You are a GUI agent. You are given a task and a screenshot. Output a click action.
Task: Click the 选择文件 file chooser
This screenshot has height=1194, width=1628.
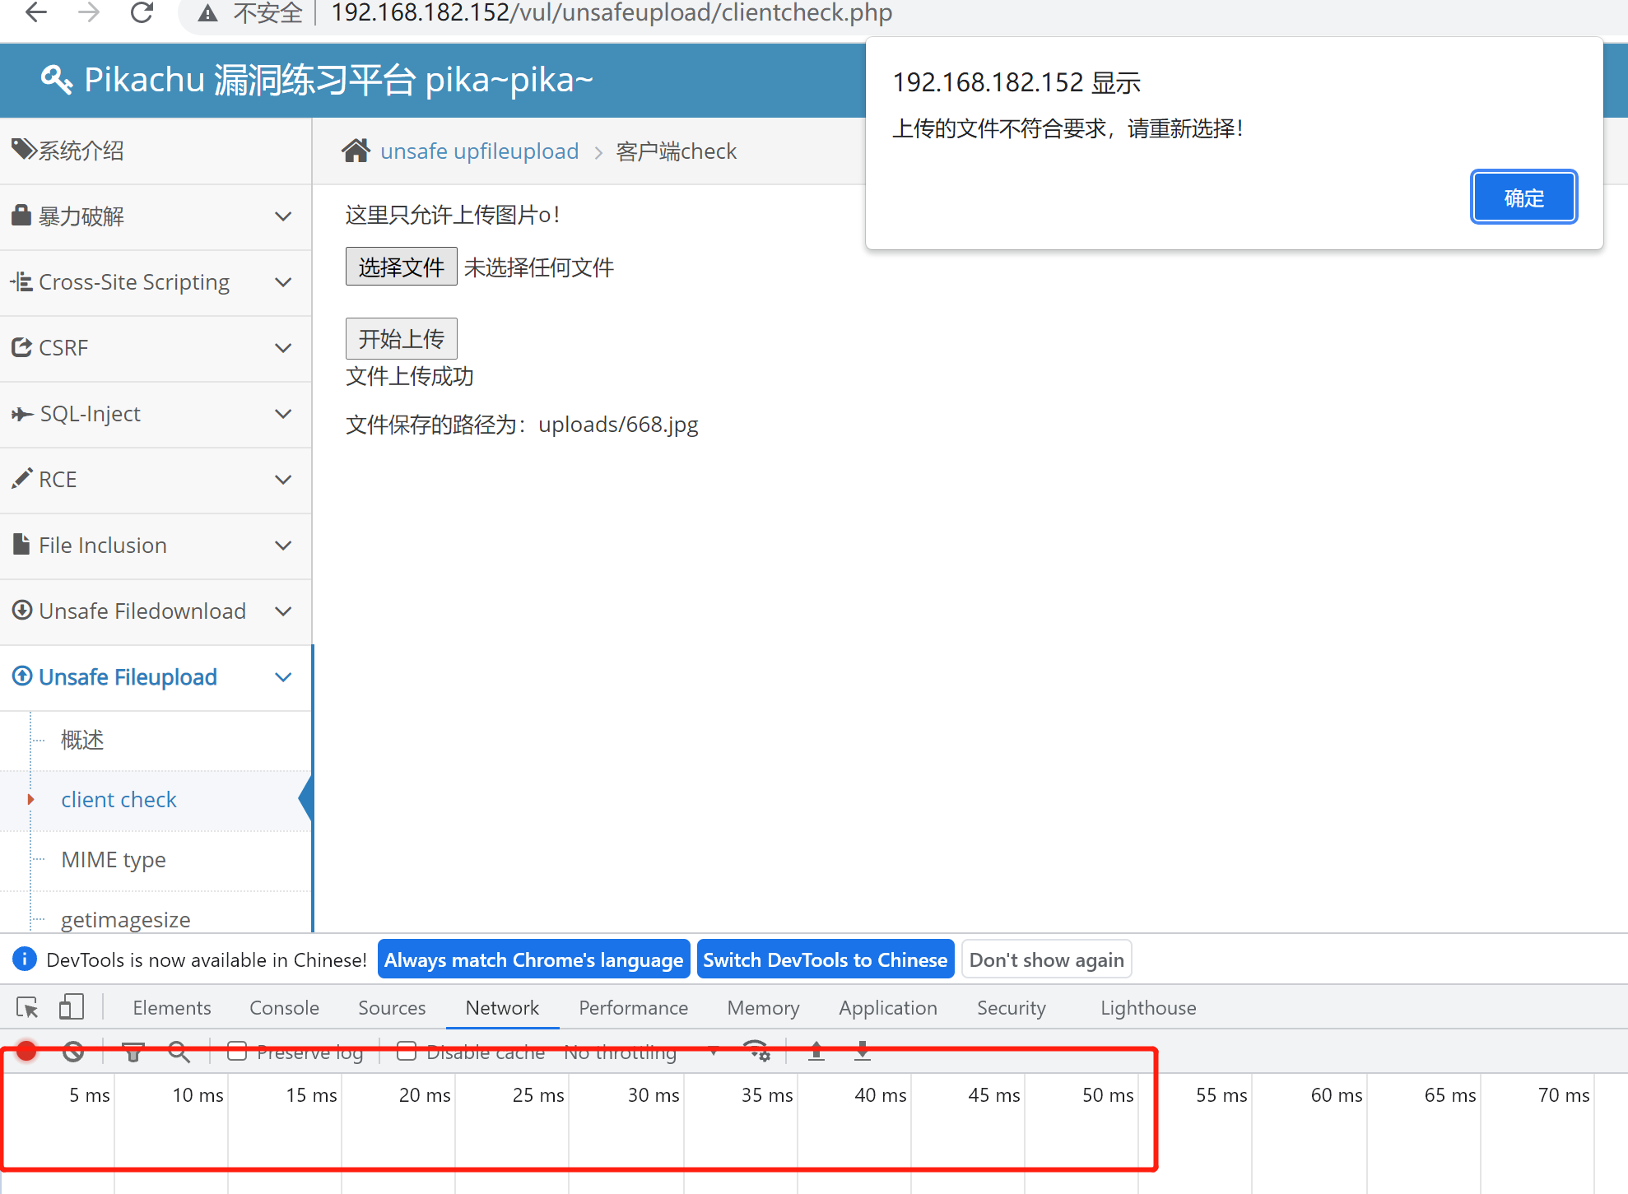point(401,267)
